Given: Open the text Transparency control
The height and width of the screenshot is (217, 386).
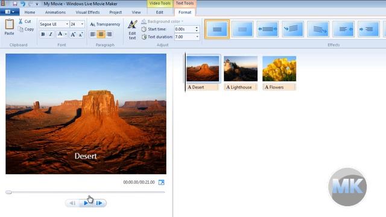Looking at the screenshot, I should [105, 24].
